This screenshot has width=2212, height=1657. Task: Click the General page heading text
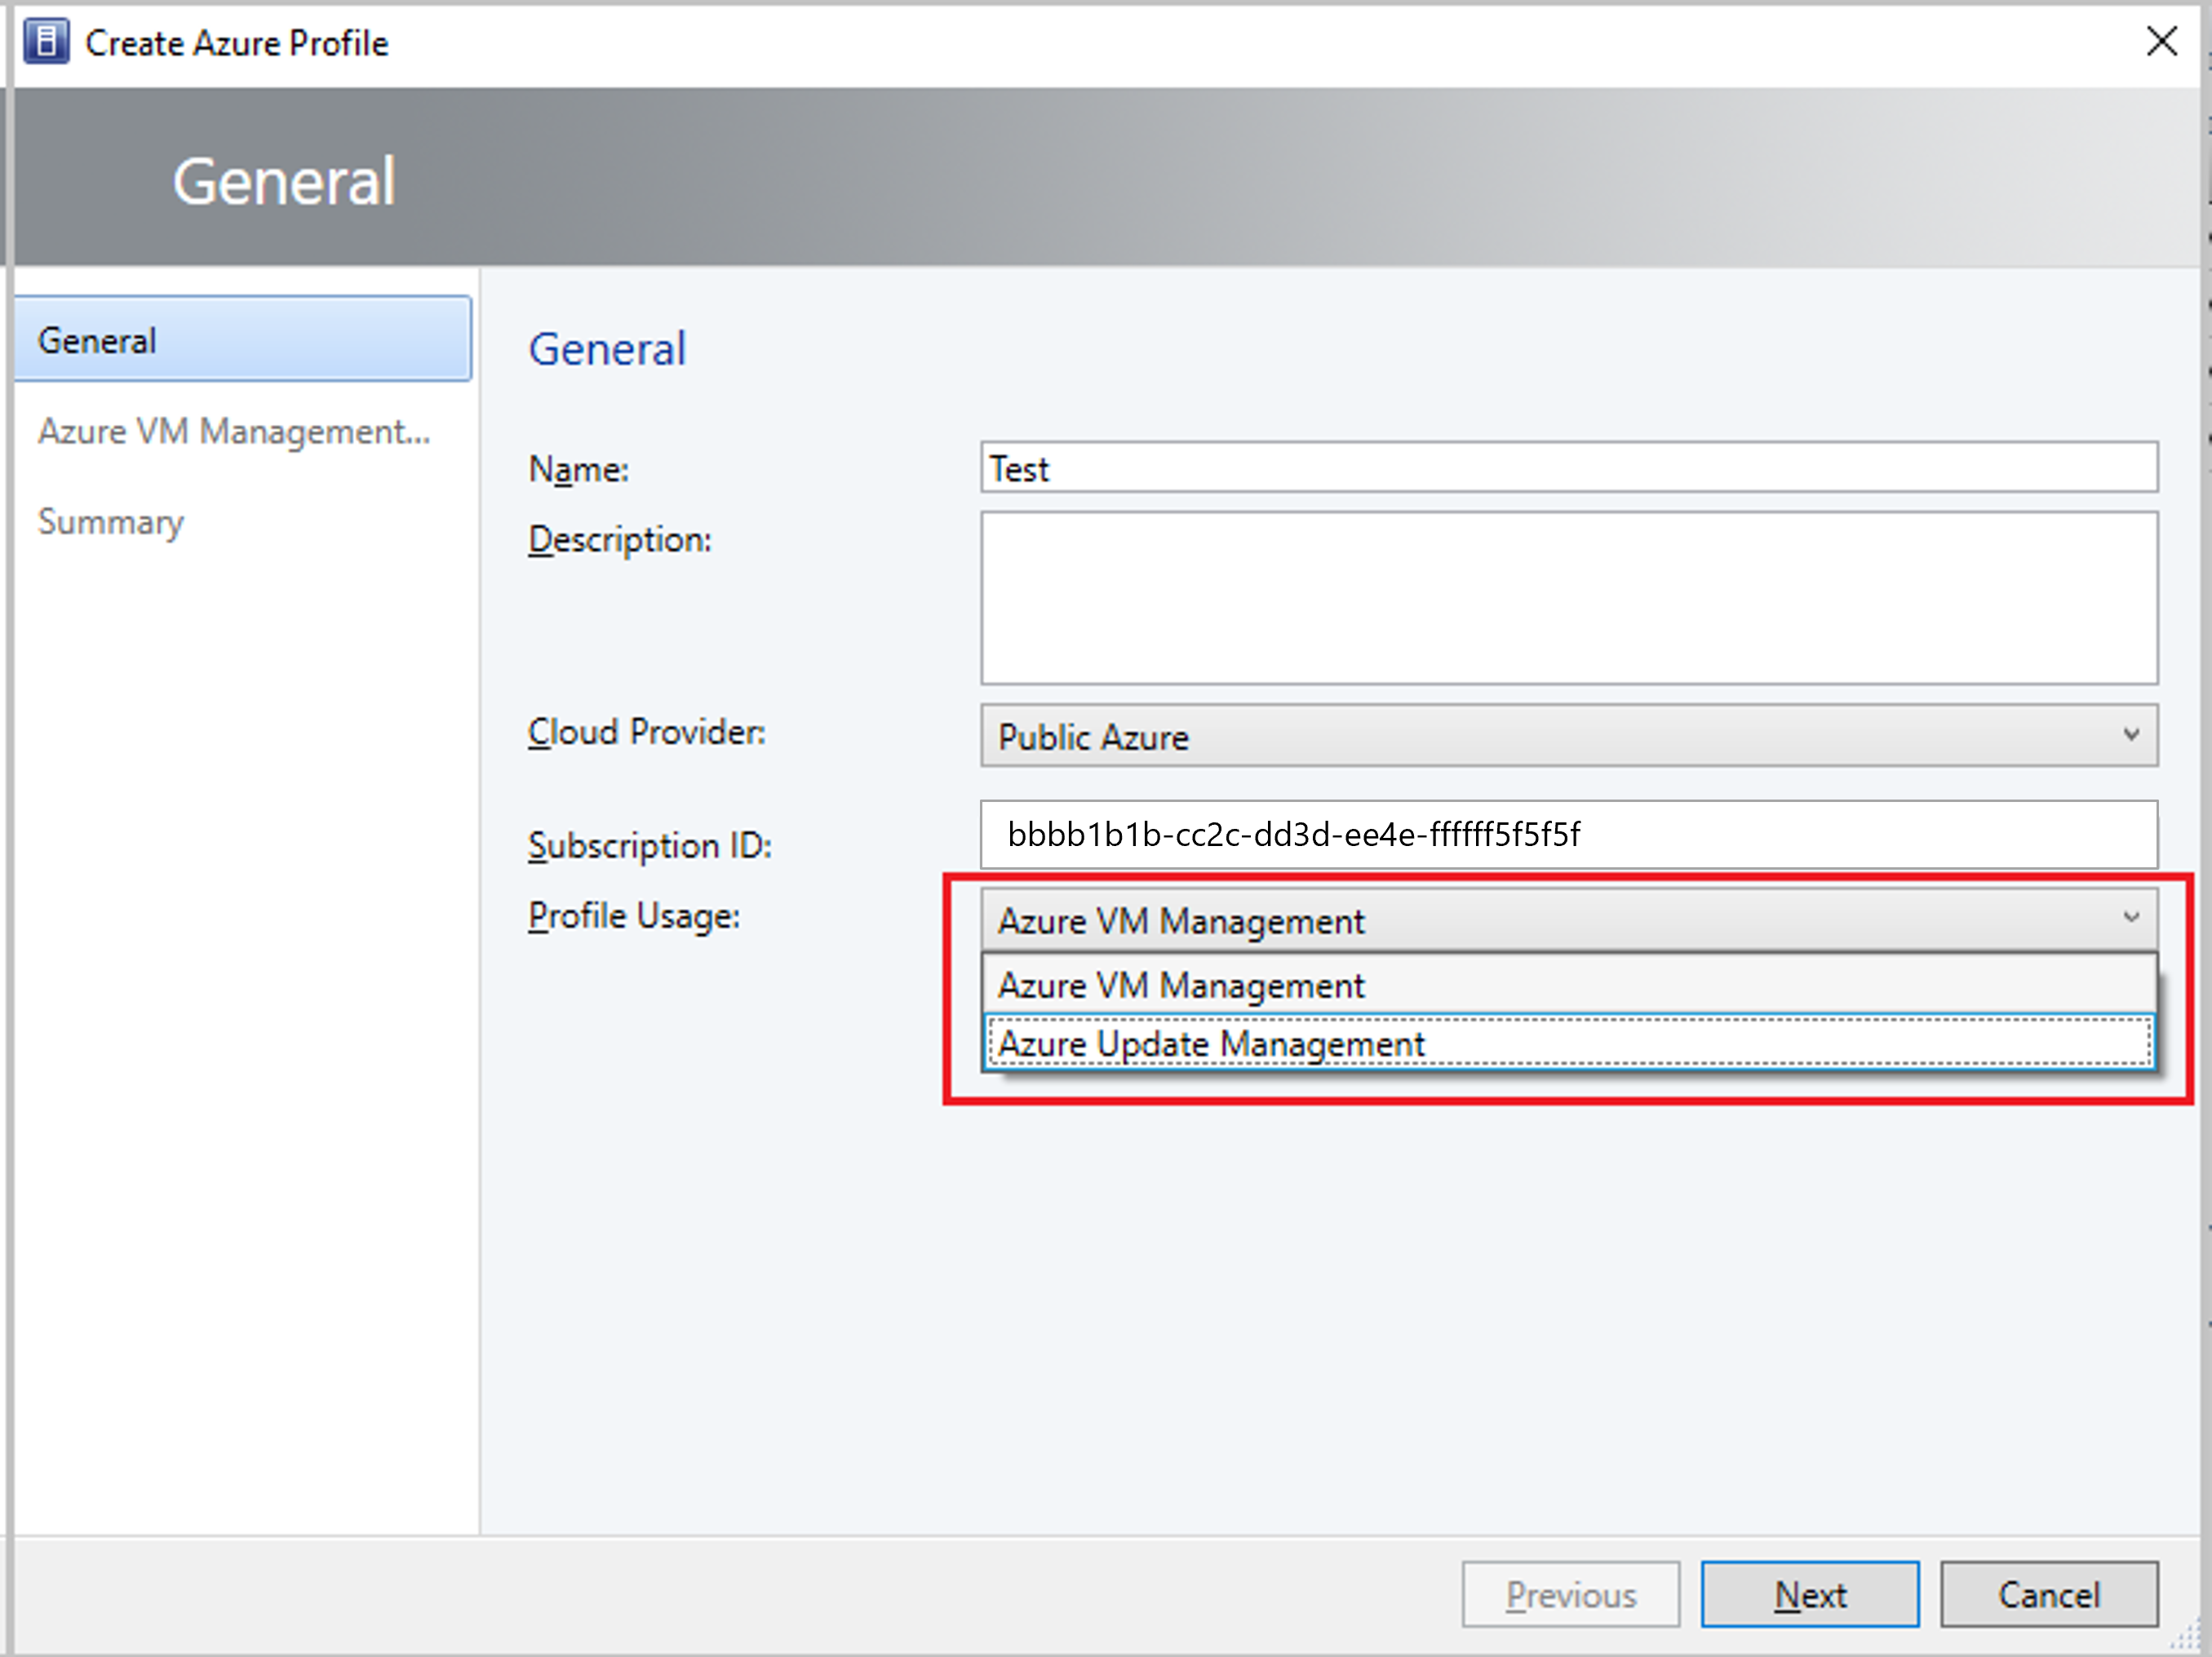[x=607, y=349]
